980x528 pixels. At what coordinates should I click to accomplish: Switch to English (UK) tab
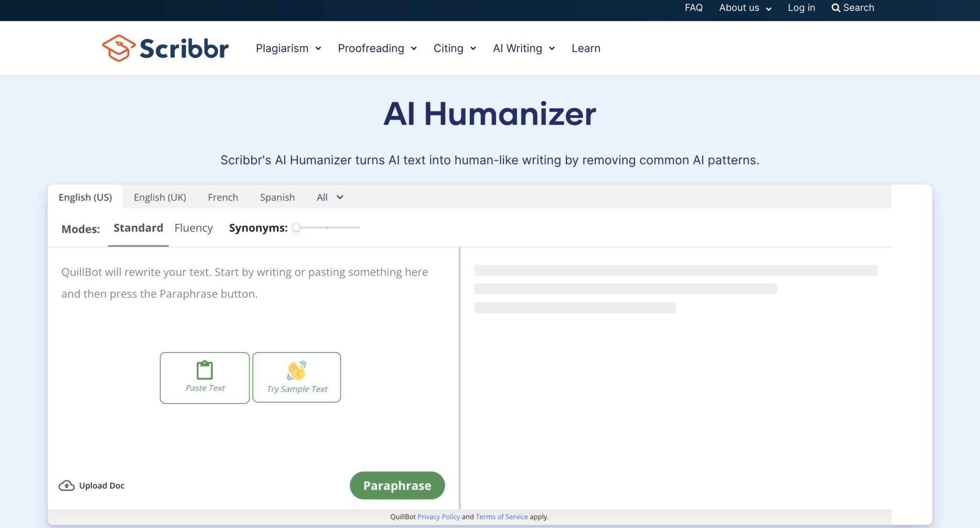click(x=160, y=197)
